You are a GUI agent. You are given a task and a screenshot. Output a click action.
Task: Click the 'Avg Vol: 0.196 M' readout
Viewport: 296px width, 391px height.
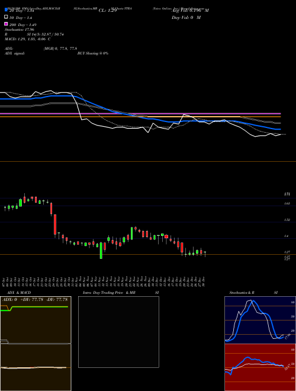click(x=190, y=11)
